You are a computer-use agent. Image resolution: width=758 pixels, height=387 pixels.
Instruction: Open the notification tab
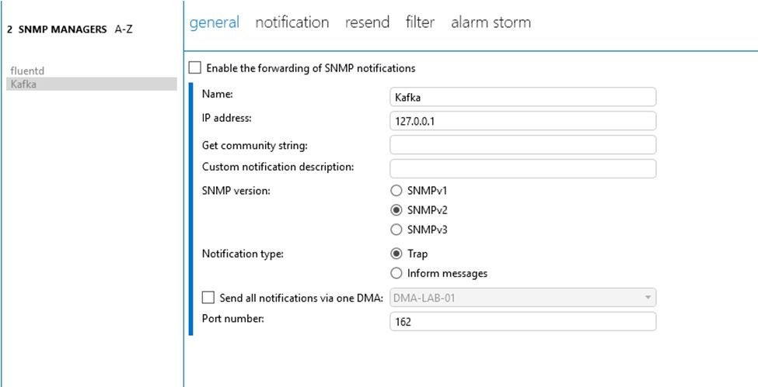tap(292, 22)
